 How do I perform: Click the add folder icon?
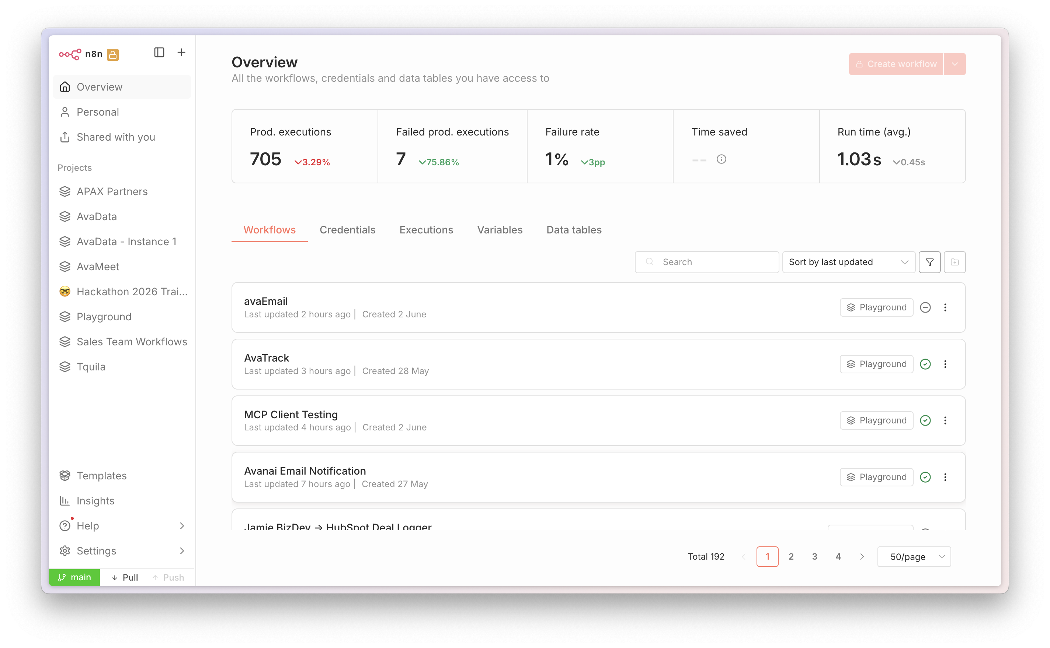tap(955, 262)
